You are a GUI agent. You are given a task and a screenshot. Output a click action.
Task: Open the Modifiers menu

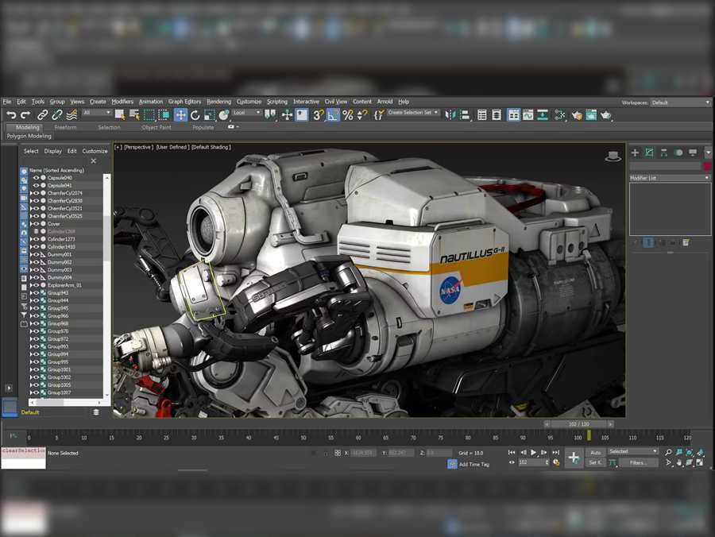tap(122, 102)
